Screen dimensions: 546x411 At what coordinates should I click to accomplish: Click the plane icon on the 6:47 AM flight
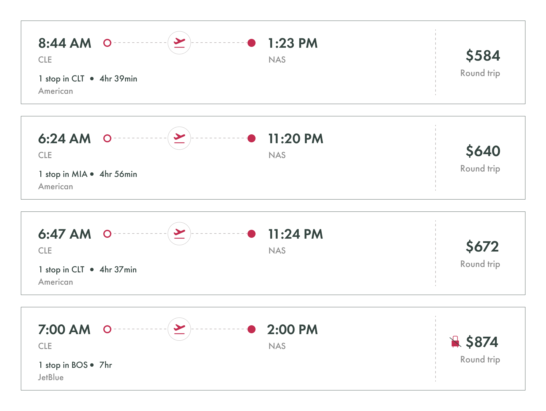(x=179, y=234)
